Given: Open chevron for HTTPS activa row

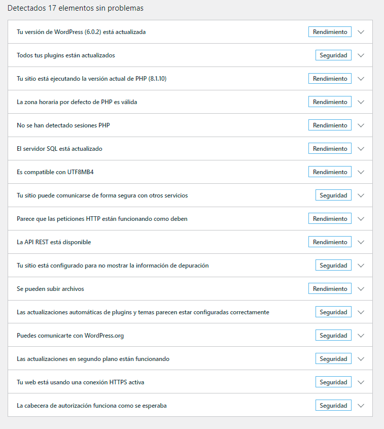Looking at the screenshot, I should [361, 382].
